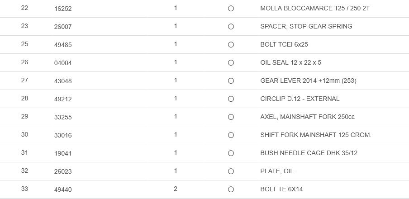The width and height of the screenshot is (409, 199).
Task: Select radio button for BOLT TCEI 6x25
Action: [x=231, y=45]
